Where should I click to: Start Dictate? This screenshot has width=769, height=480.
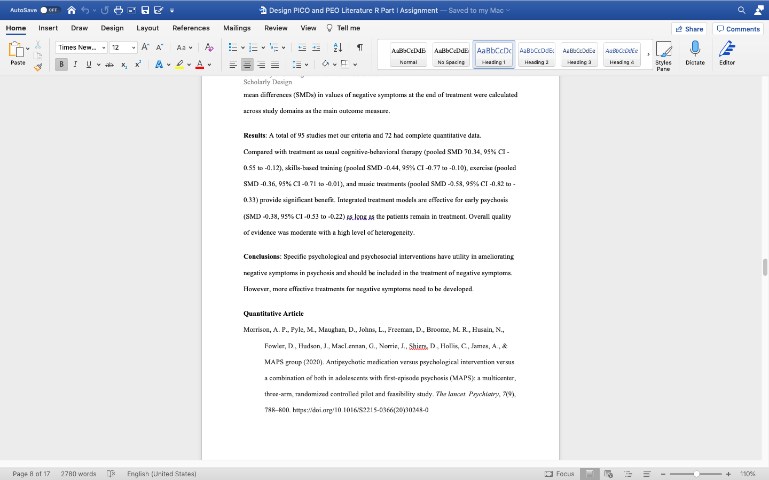(x=695, y=53)
